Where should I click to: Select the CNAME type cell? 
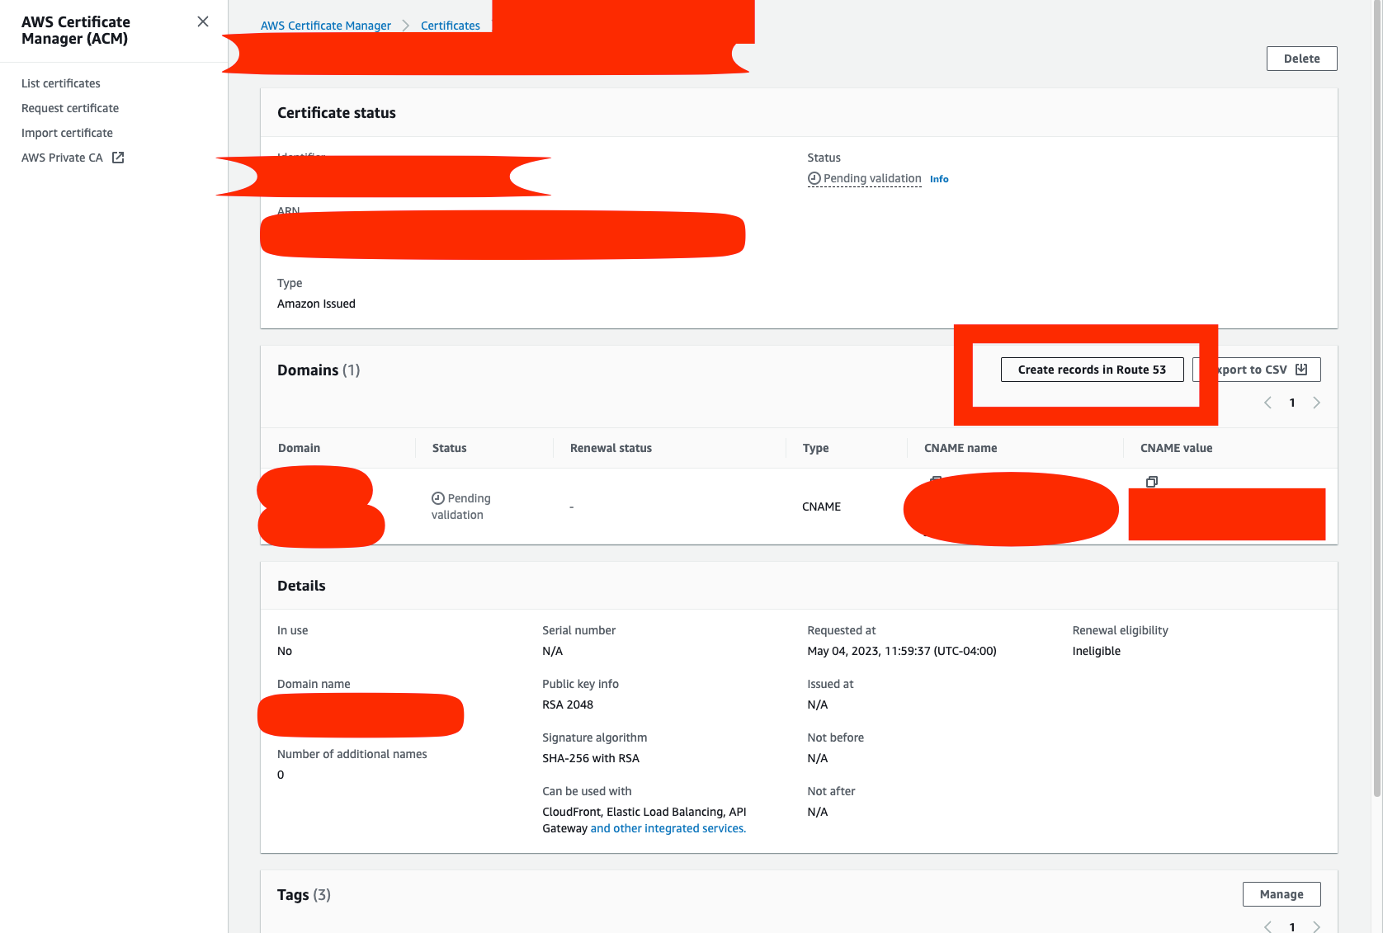pos(821,507)
